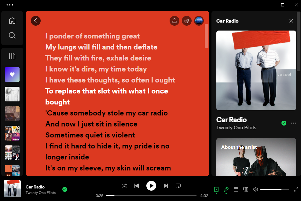Screen dimensions: 301x201
Task: Jump to lyric "My lungs will fill and then deflate"
Action: (101, 47)
